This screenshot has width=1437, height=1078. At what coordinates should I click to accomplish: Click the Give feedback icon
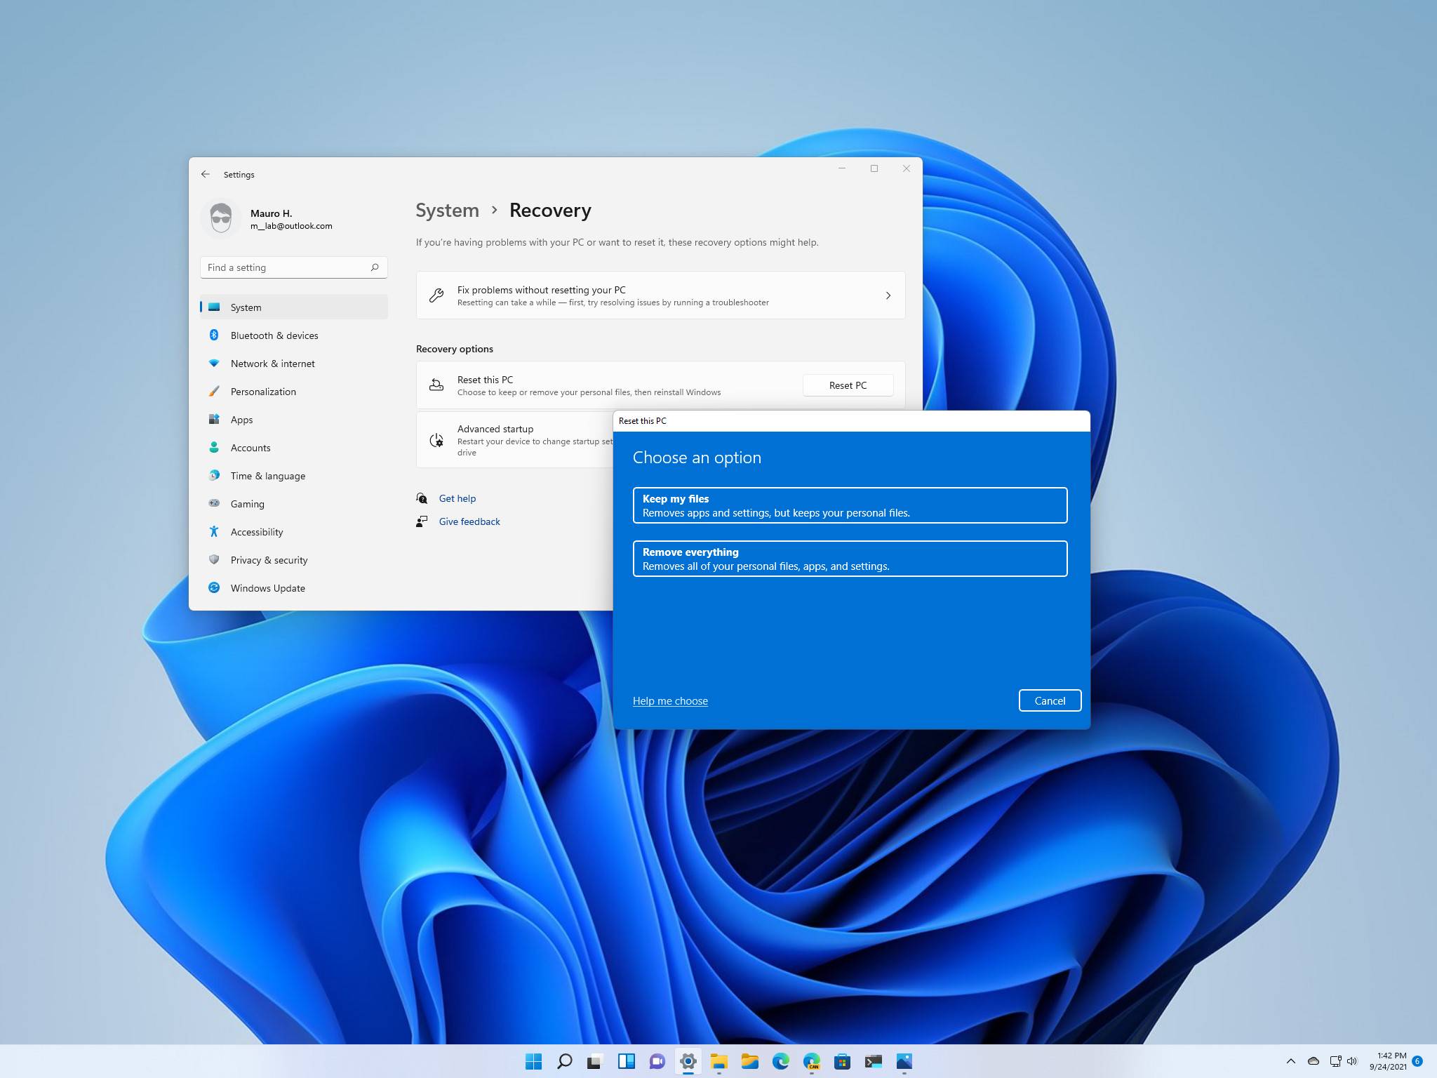[422, 521]
